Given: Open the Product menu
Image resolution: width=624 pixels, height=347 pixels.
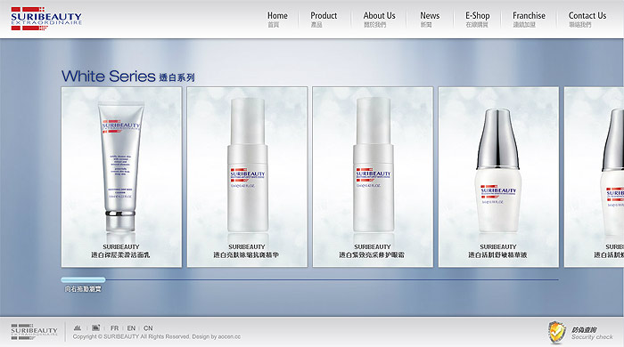Looking at the screenshot, I should (x=324, y=19).
